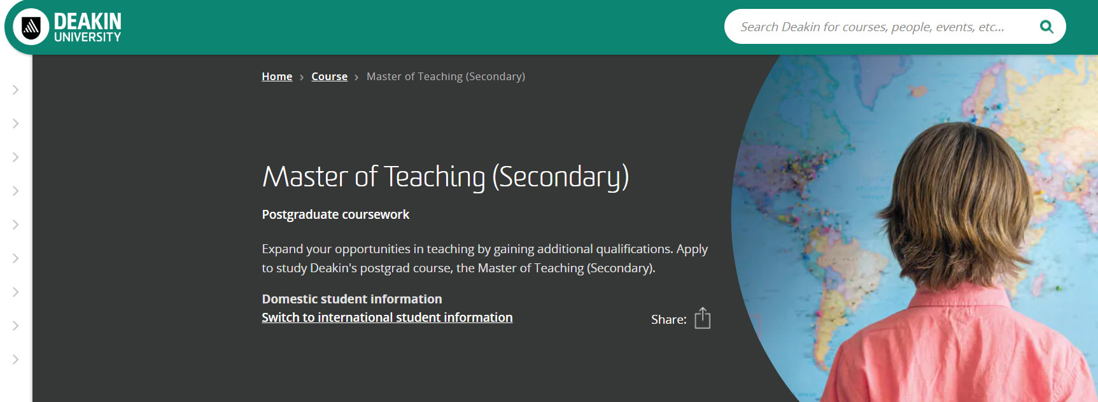Select the Domestic student information label
The image size is (1098, 402).
[352, 299]
